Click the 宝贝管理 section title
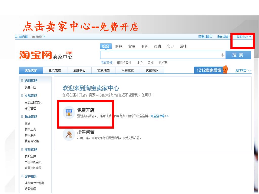The width and height of the screenshot is (259, 194). 31,150
